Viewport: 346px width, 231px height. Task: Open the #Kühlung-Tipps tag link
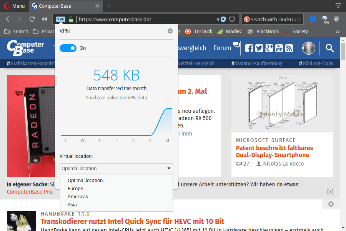(316, 64)
